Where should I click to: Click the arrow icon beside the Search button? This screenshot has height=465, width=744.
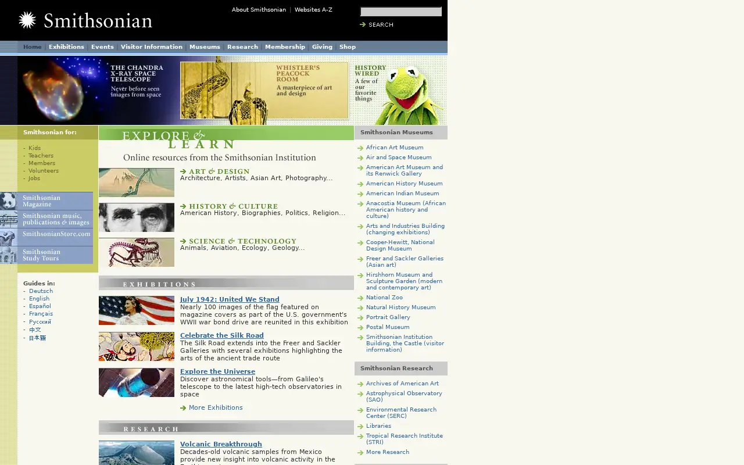pos(363,24)
